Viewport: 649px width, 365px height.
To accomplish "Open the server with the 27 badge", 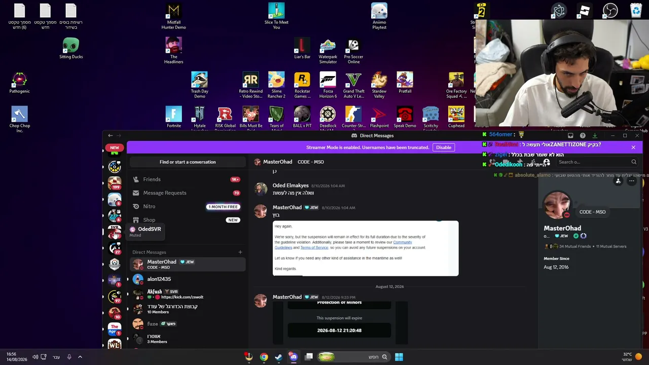I will coord(115,248).
